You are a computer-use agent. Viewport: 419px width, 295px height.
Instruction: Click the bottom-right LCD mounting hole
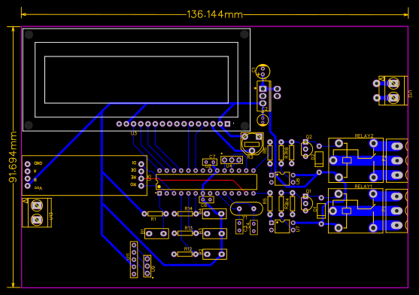[244, 126]
